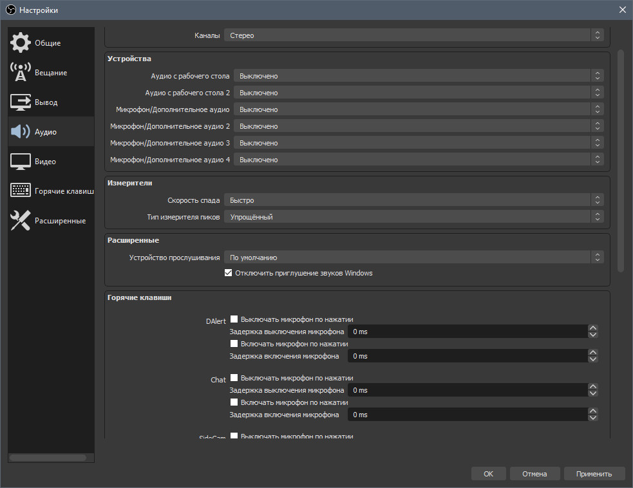Click the OBS logo in title bar
This screenshot has height=488, width=633.
[x=11, y=10]
